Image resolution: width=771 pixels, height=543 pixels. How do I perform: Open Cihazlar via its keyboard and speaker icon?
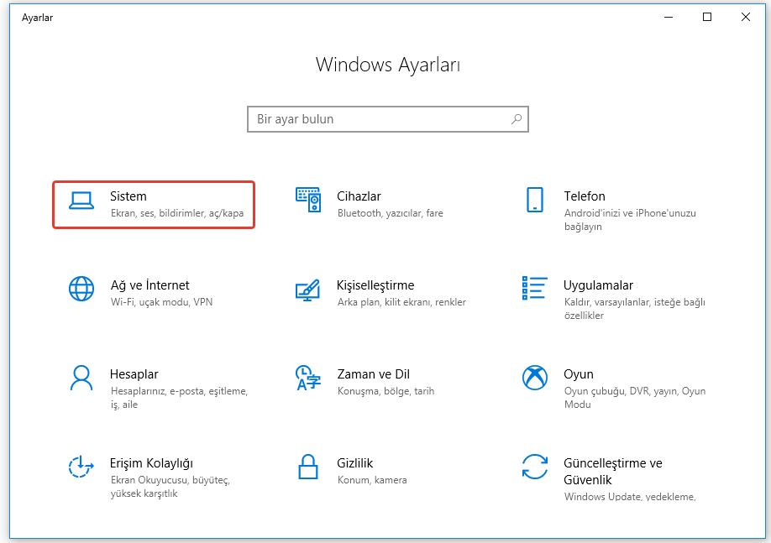(308, 200)
